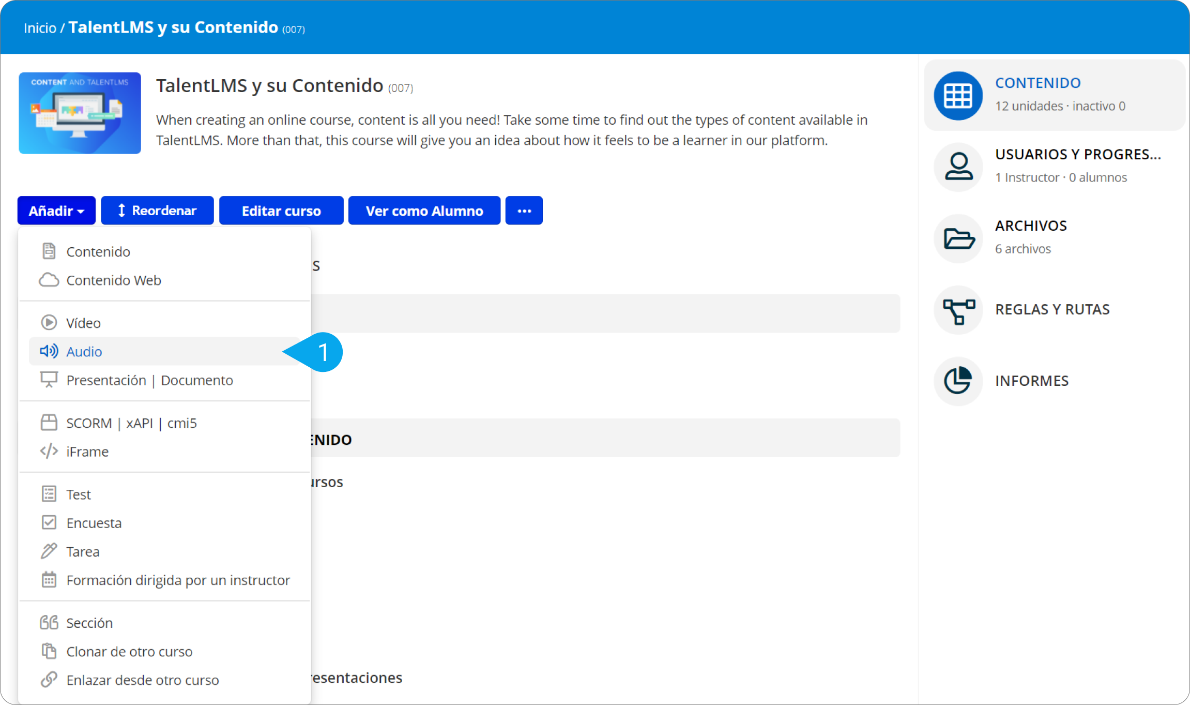Image resolution: width=1190 pixels, height=705 pixels.
Task: Click the CONTENIDO grid icon
Action: tap(958, 95)
